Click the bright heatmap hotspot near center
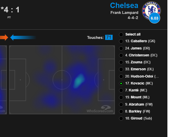The height and width of the screenshot is (137, 171). [x=79, y=81]
